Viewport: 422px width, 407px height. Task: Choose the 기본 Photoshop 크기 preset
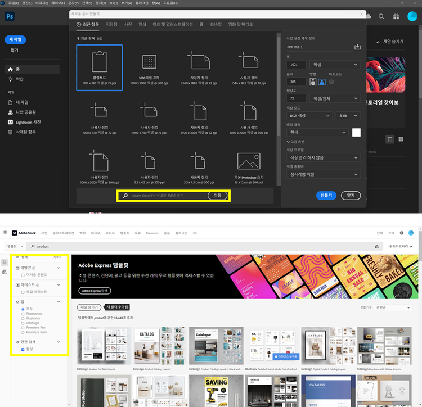[249, 168]
